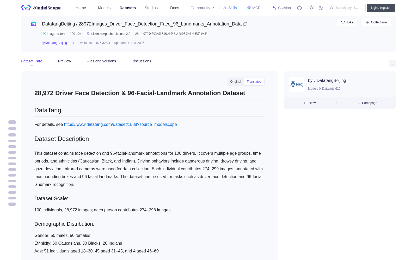417x260 pixels.
Task: Switch to Files and versions tab
Action: pyautogui.click(x=101, y=61)
